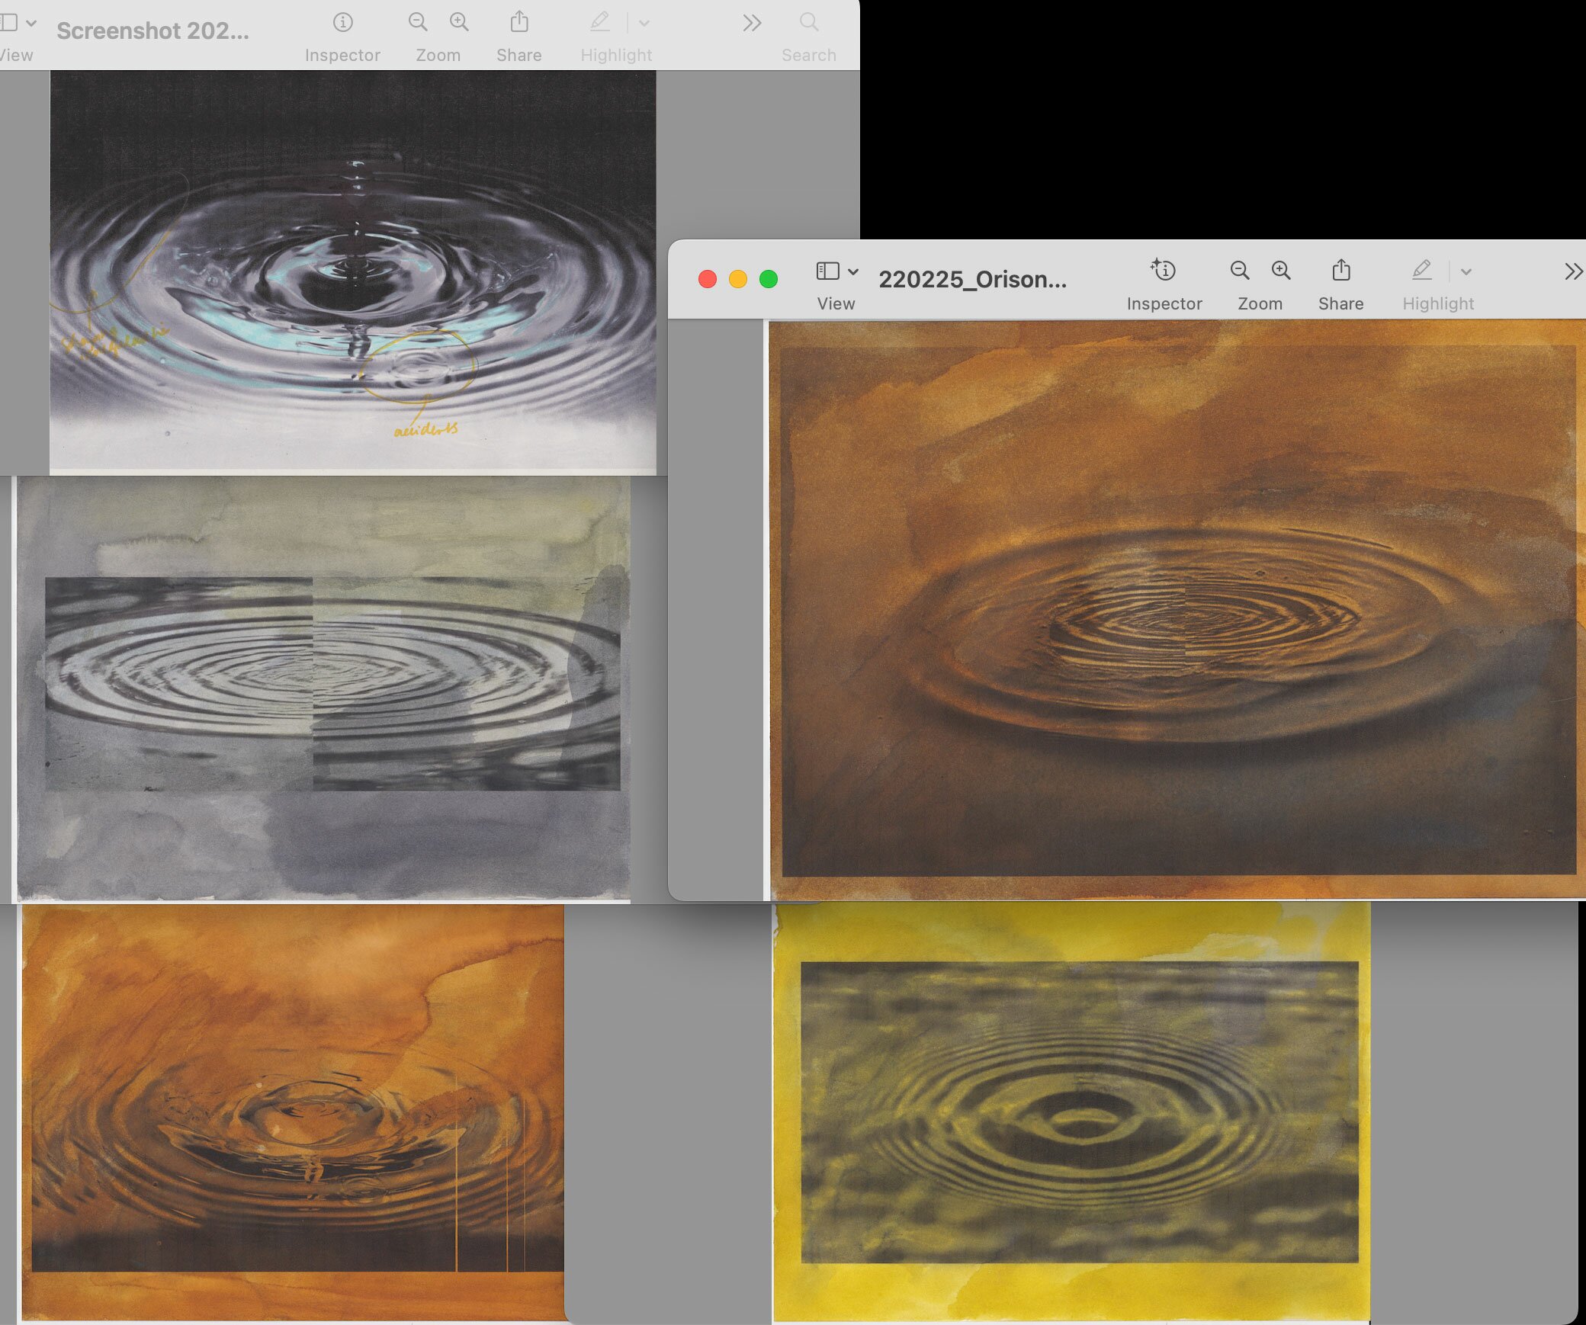Open Inspector in the background Screenshot window

(x=342, y=23)
